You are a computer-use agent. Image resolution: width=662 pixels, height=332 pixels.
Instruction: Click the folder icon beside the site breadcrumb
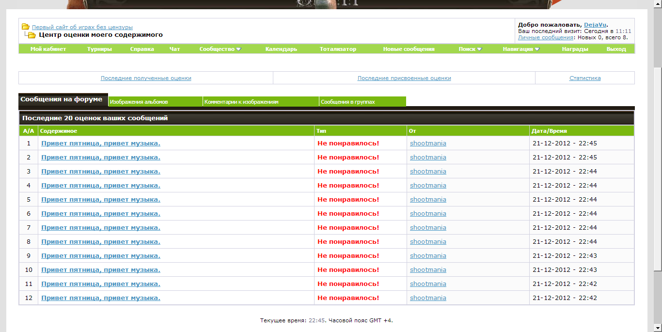26,27
